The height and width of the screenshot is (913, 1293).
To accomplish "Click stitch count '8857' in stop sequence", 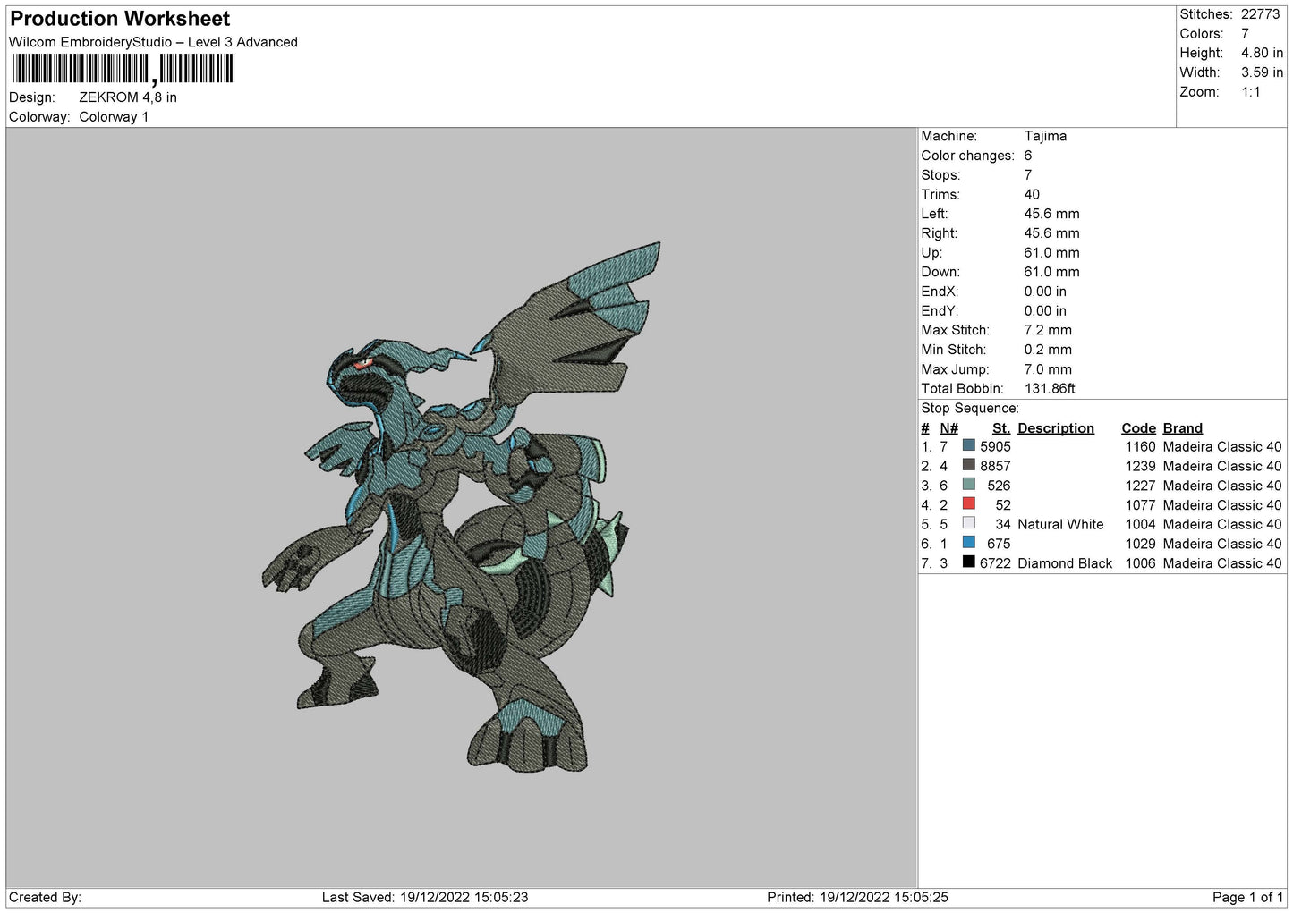I will 995,467.
